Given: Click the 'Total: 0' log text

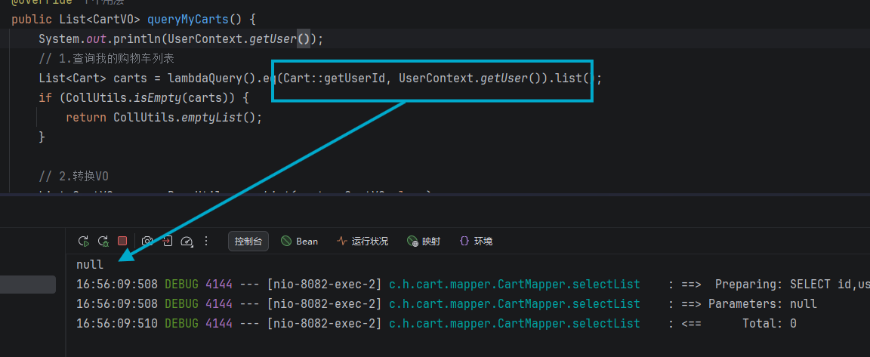Looking at the screenshot, I should coord(770,323).
